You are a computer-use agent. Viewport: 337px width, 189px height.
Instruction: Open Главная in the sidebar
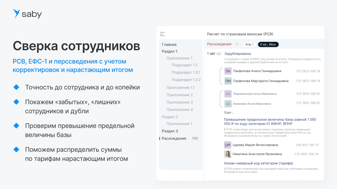coord(169,44)
